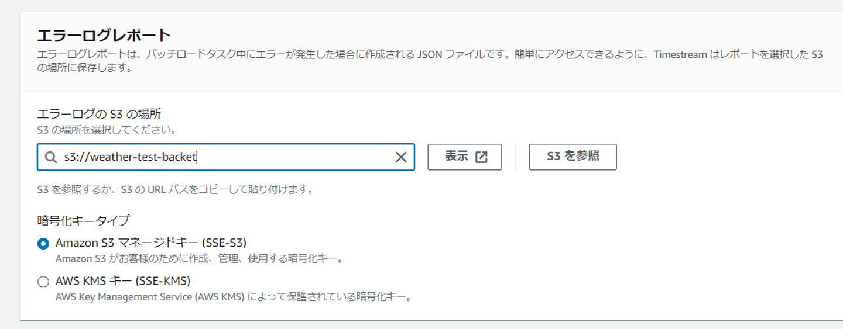843x329 pixels.
Task: Open the S3 を参照 browser button
Action: click(573, 157)
